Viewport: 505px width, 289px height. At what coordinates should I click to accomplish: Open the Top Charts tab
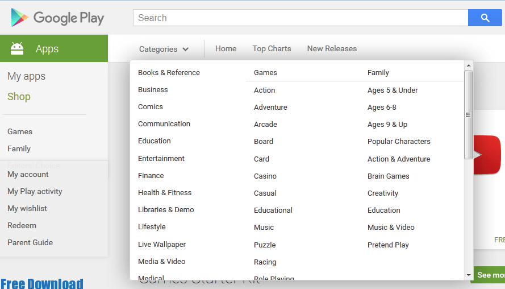click(272, 49)
